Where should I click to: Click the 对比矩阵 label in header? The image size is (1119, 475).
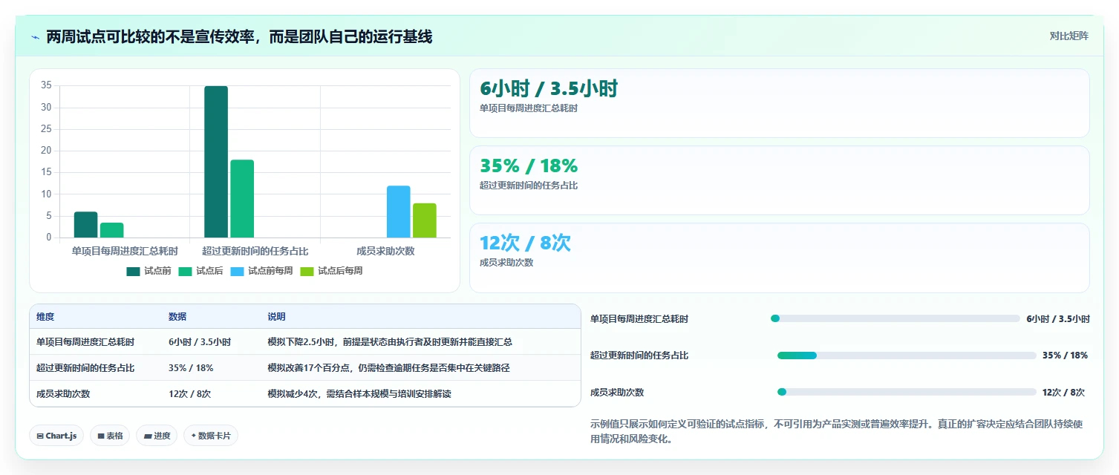tap(1069, 36)
